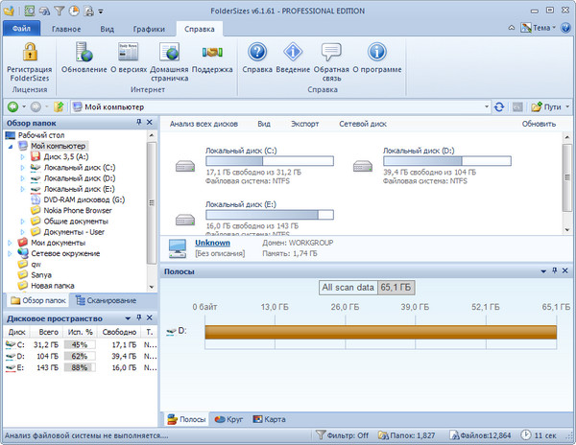576x445 pixels.
Task: Click Обратная связь feedback icon
Action: 331,53
